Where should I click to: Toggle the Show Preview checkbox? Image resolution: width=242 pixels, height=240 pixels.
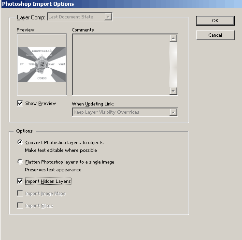click(20, 104)
